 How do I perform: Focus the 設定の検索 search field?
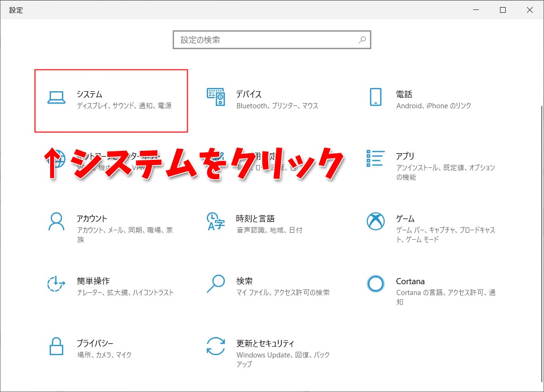(272, 40)
